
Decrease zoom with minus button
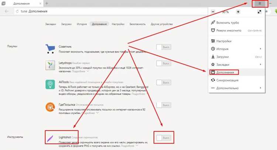(213, 12)
